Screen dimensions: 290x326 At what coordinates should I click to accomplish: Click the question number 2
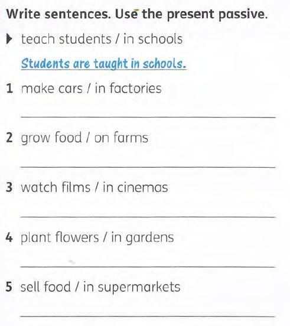click(x=9, y=138)
